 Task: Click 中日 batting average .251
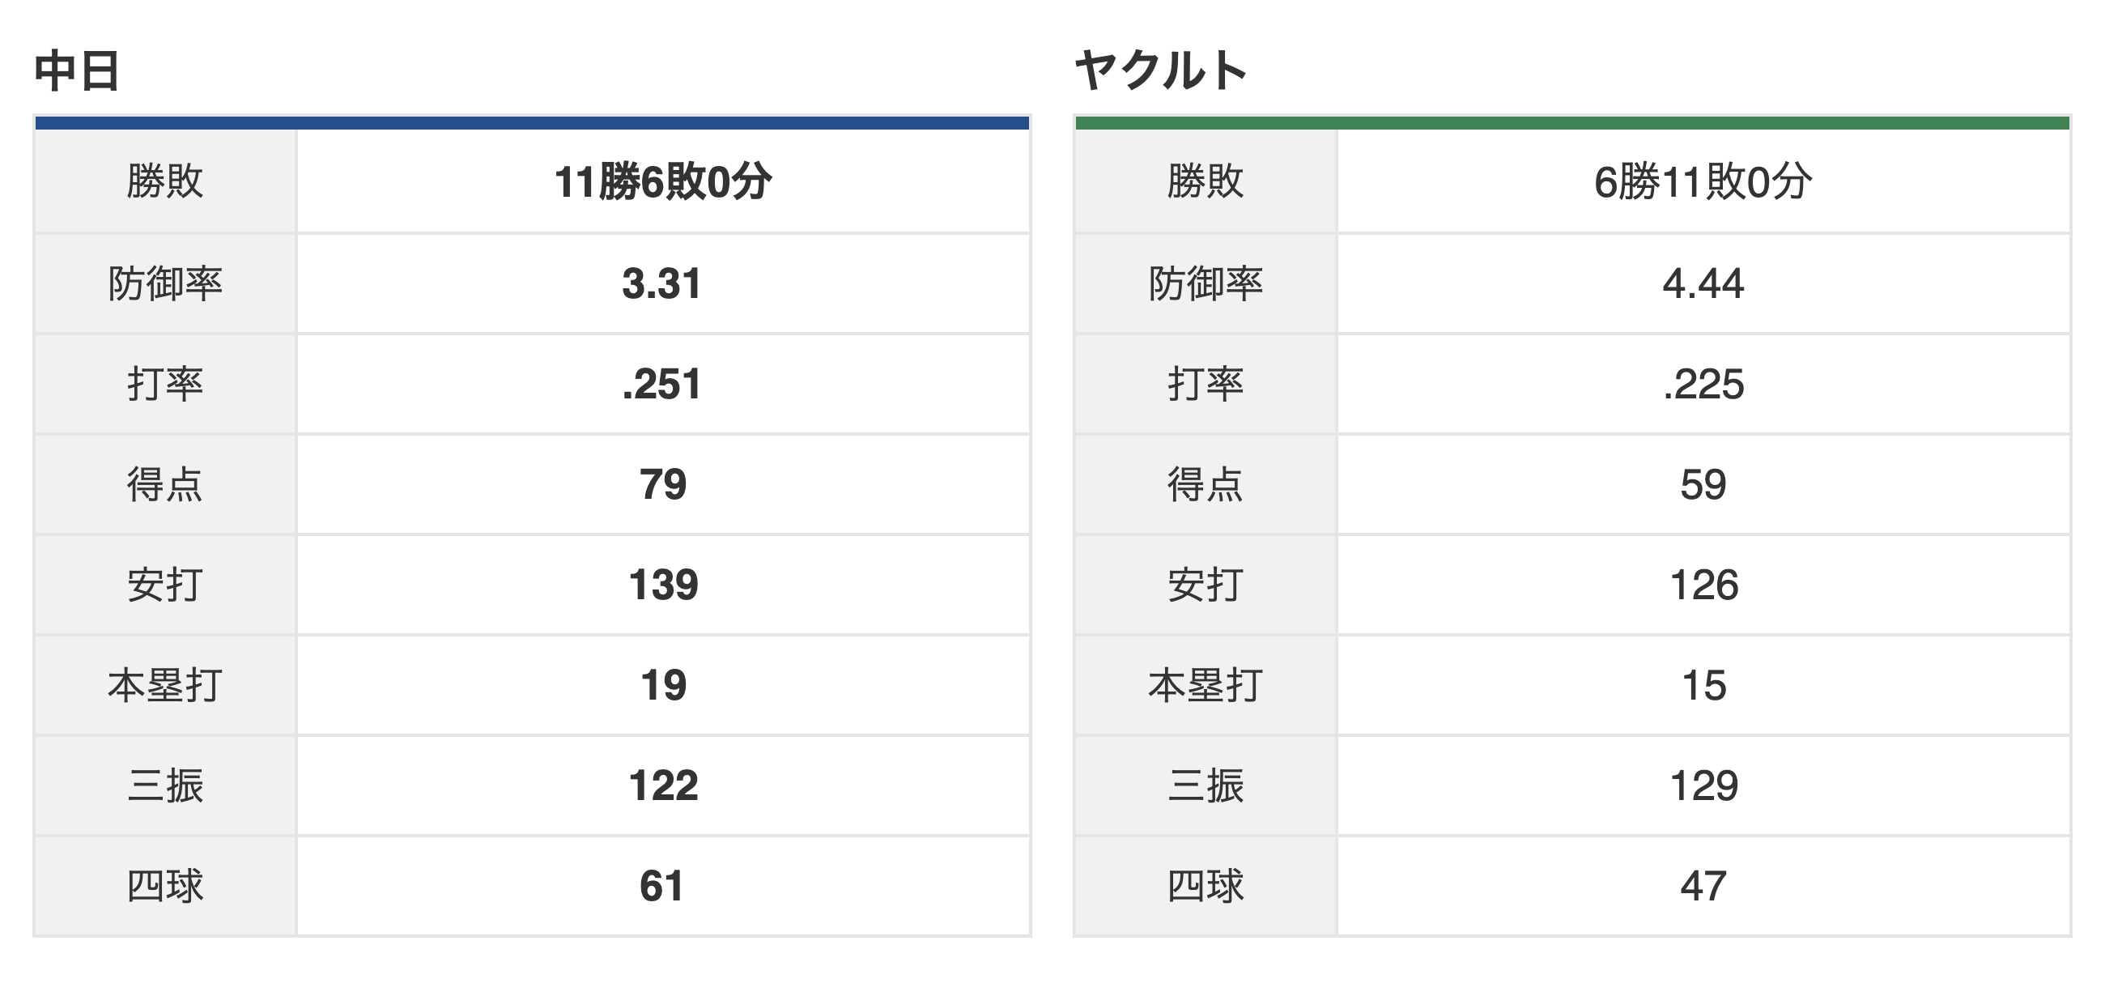662,384
